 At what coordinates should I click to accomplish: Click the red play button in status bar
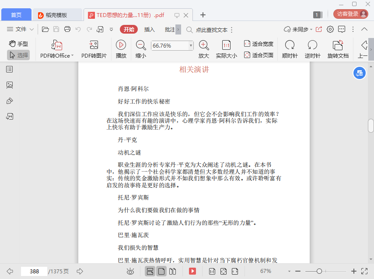(192, 271)
